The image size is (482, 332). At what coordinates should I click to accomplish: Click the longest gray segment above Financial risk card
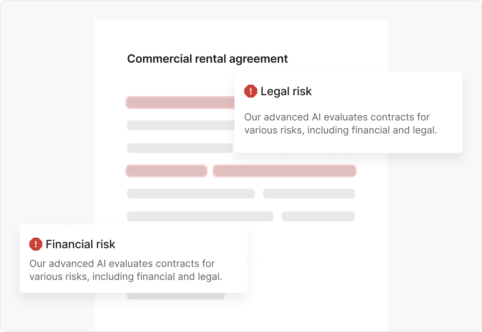pos(200,216)
